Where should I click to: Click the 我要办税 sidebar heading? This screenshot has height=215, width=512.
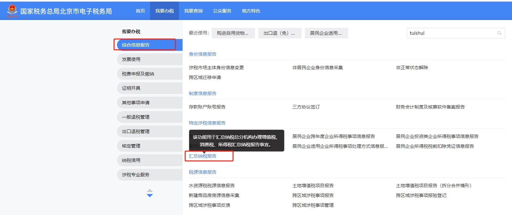tap(131, 31)
